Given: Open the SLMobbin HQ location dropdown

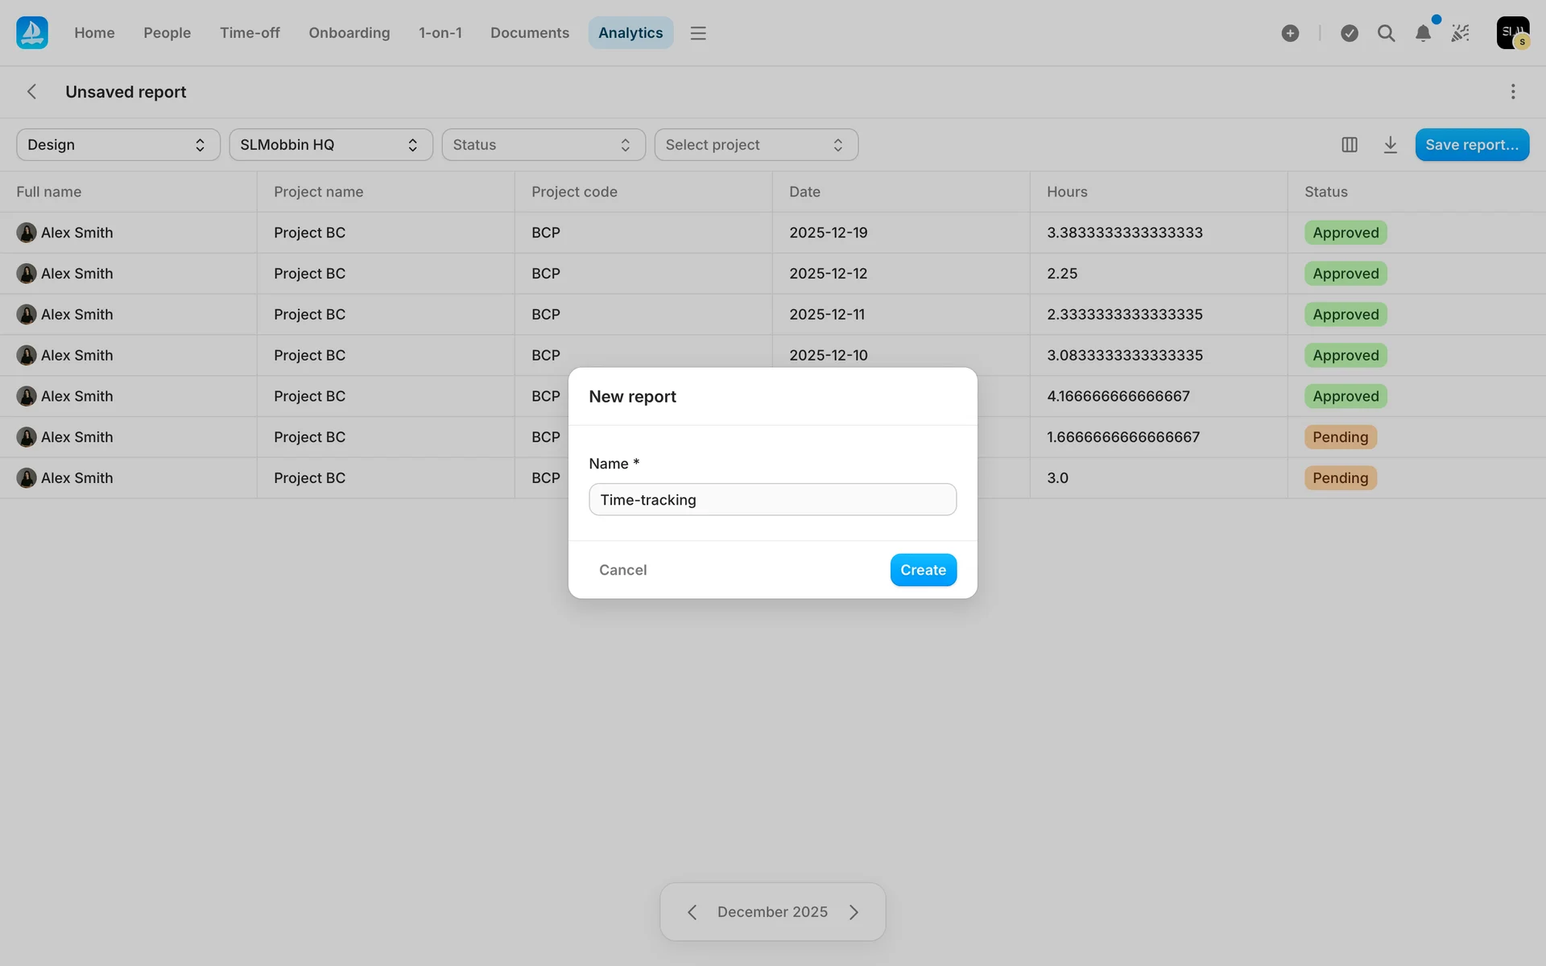Looking at the screenshot, I should coord(330,145).
